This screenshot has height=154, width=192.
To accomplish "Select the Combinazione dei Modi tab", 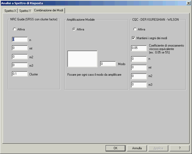I will 49,10.
